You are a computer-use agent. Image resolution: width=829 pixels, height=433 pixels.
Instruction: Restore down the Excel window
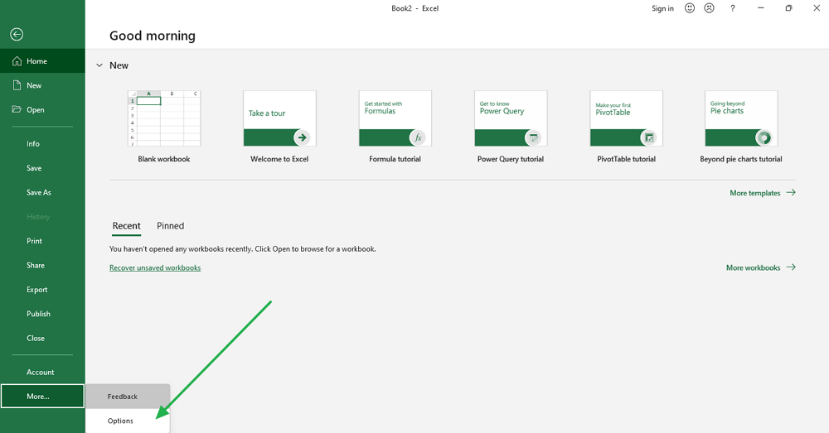(x=788, y=8)
